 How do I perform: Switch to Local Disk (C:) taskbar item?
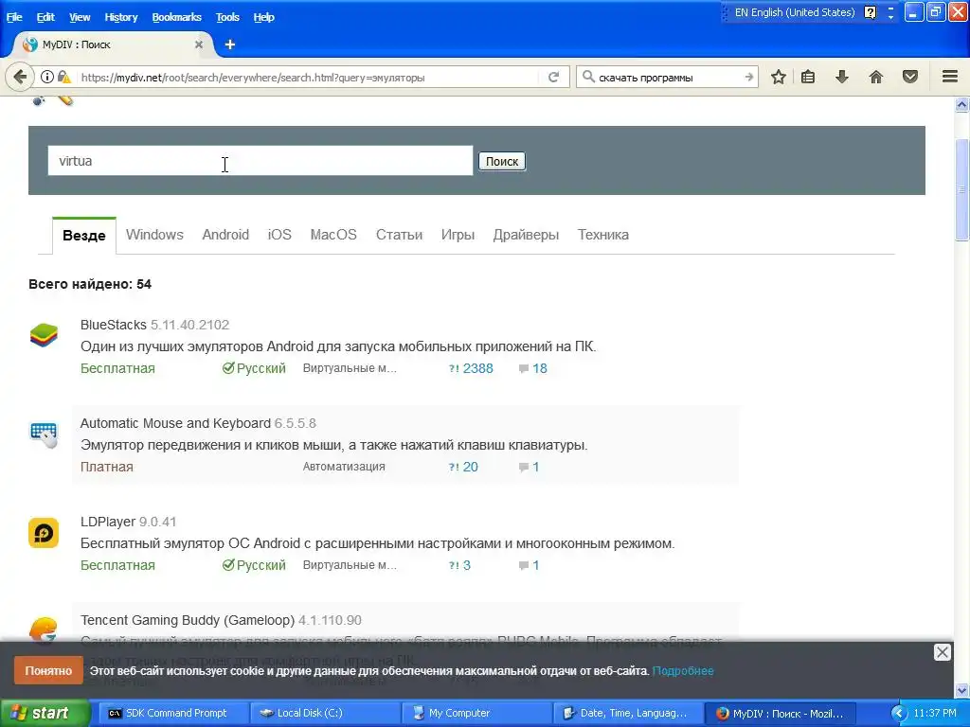point(325,714)
